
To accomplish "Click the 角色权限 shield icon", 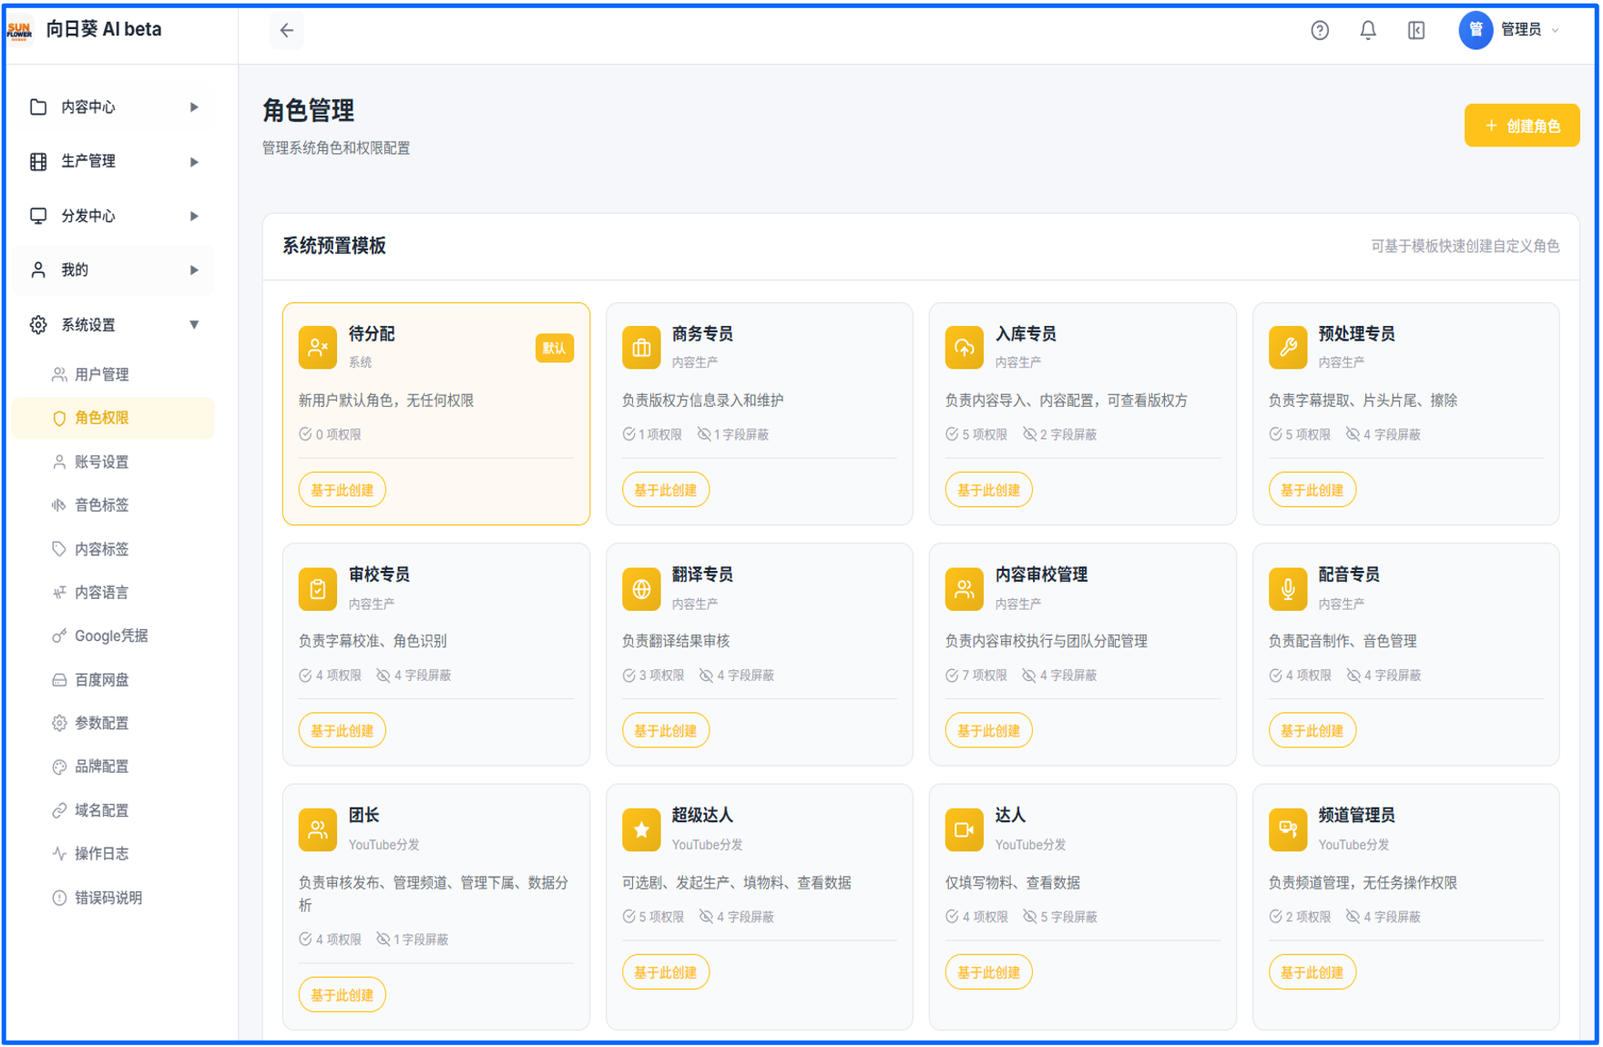I will point(59,418).
